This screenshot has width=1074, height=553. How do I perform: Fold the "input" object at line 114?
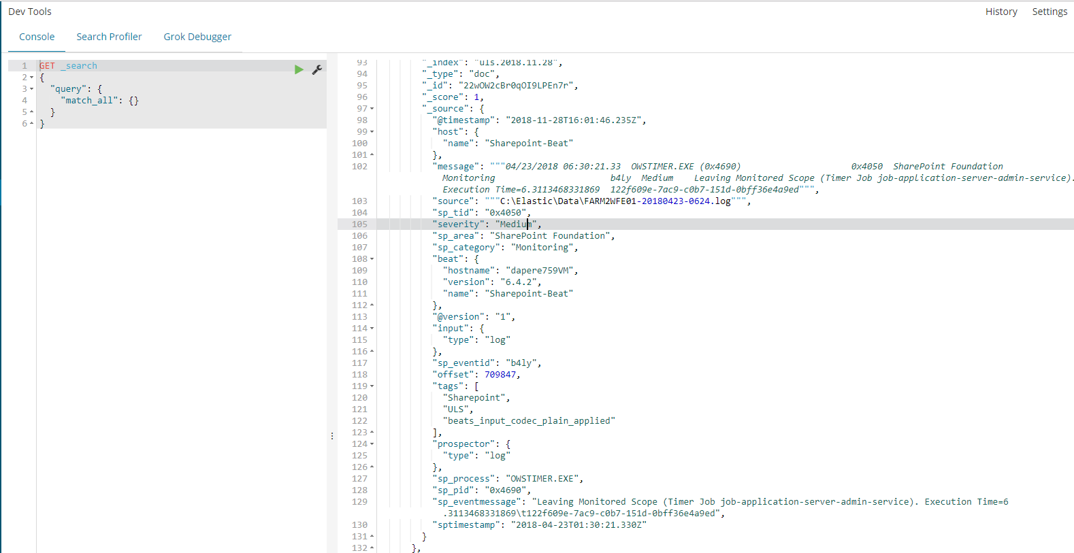[372, 329]
